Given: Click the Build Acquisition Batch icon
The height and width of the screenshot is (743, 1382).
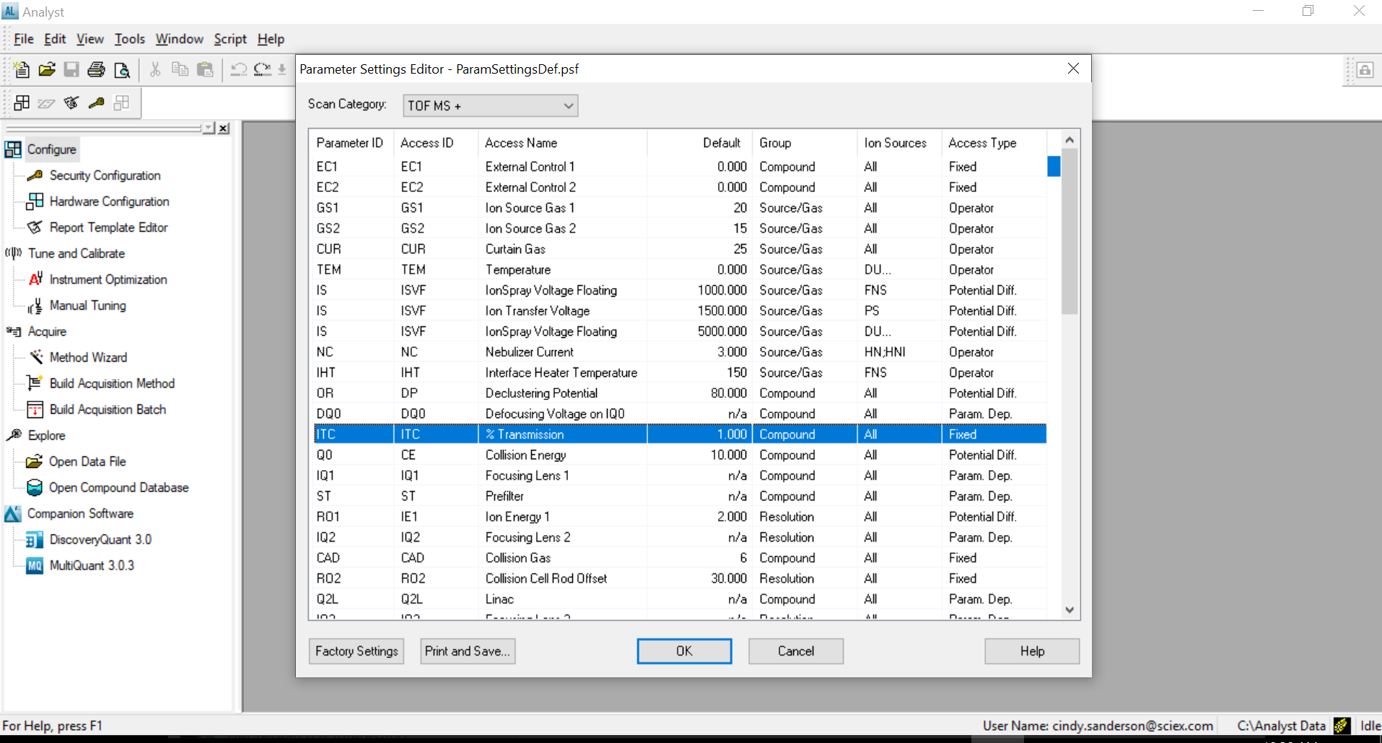Looking at the screenshot, I should pyautogui.click(x=35, y=409).
